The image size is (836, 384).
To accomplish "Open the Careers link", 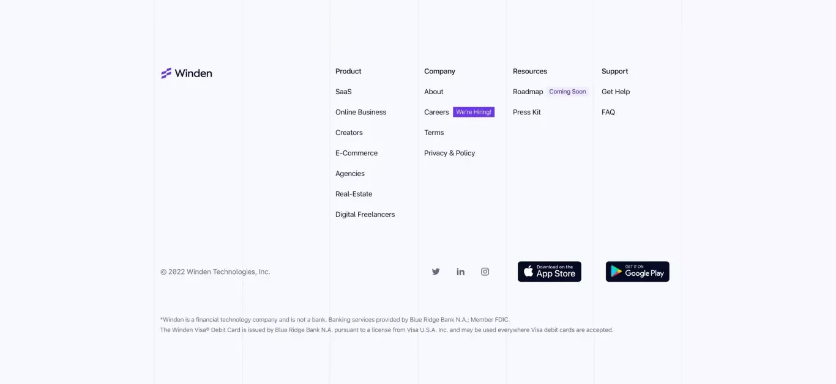I will pyautogui.click(x=436, y=112).
